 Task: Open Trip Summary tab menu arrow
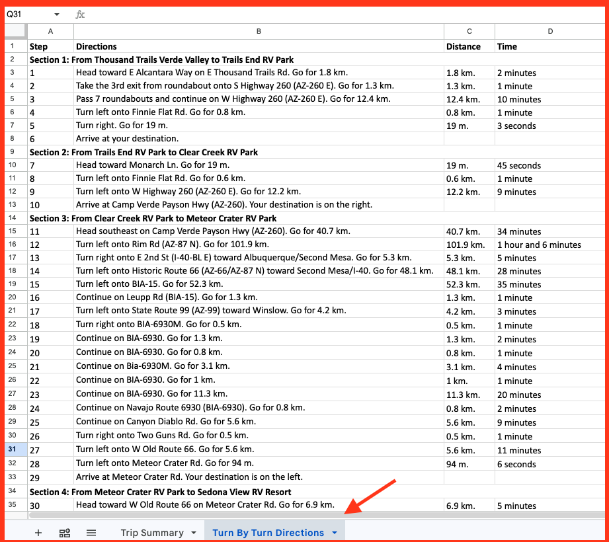pos(194,533)
